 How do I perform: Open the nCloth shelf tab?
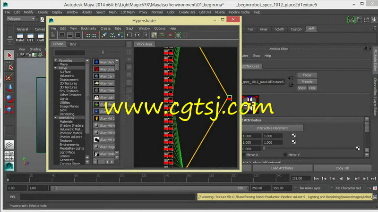point(279,29)
